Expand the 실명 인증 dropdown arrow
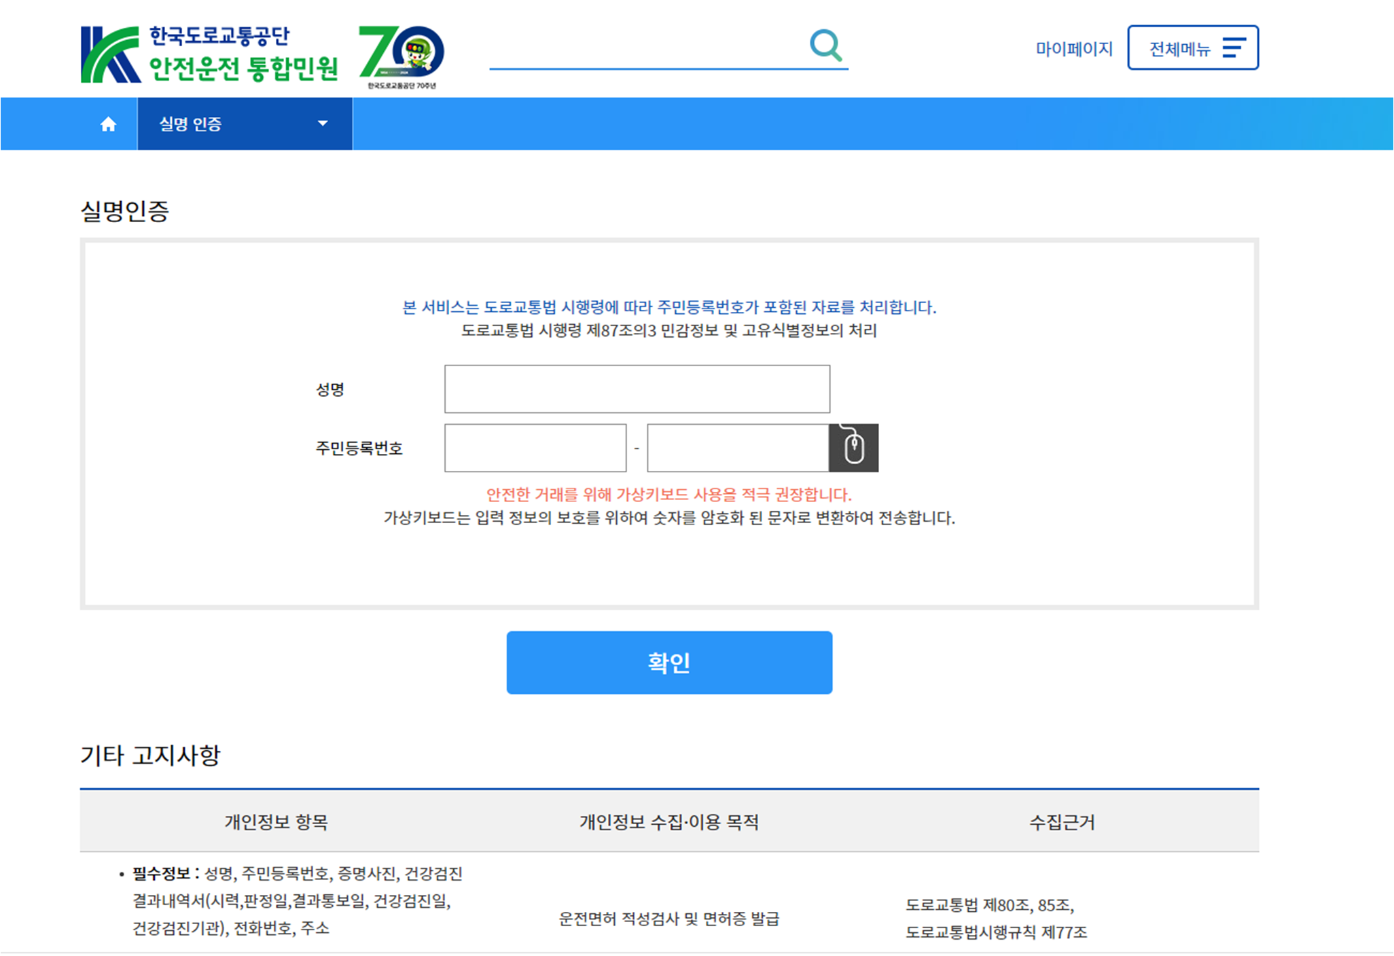This screenshot has width=1394, height=956. point(323,124)
